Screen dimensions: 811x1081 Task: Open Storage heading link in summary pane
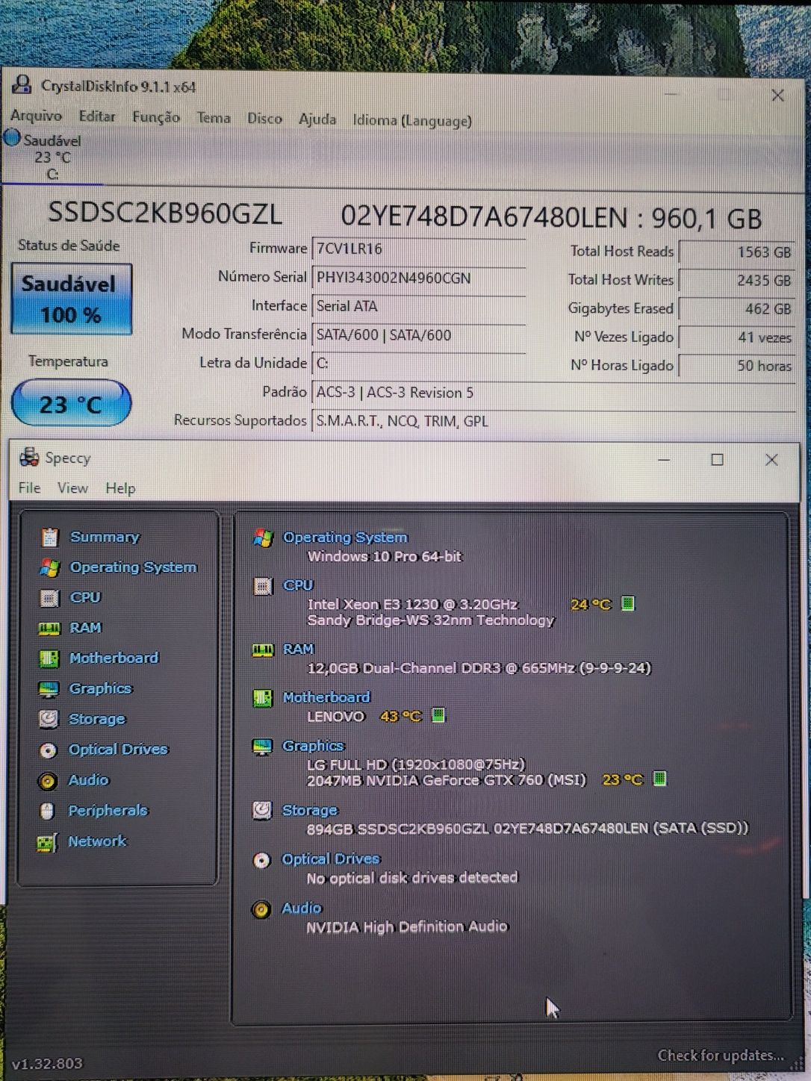309,809
